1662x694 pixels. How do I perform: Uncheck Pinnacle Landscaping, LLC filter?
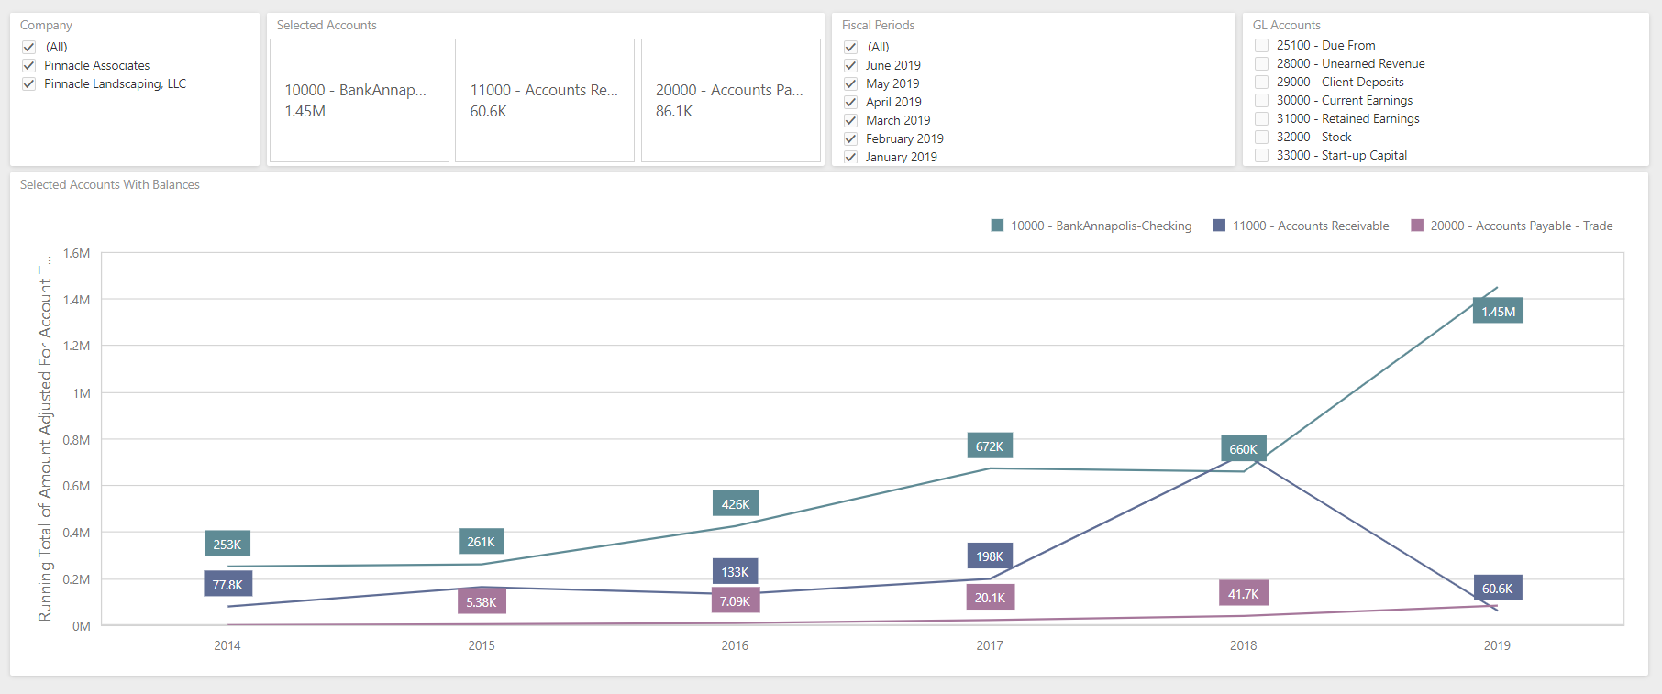coord(28,83)
